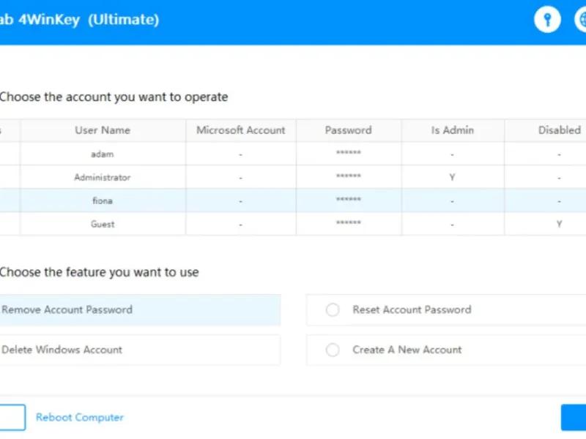Image resolution: width=586 pixels, height=439 pixels.
Task: Choose Delete Windows Account option
Action: [140, 350]
